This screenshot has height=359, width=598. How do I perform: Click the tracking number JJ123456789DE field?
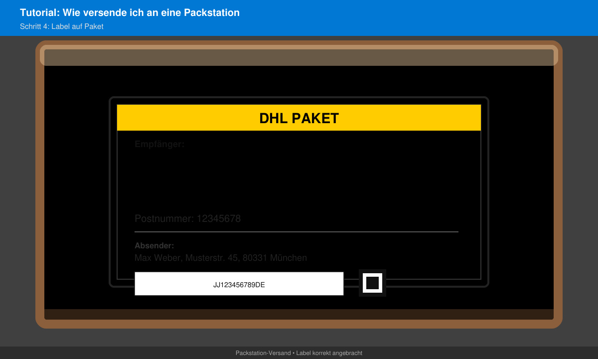pos(239,284)
